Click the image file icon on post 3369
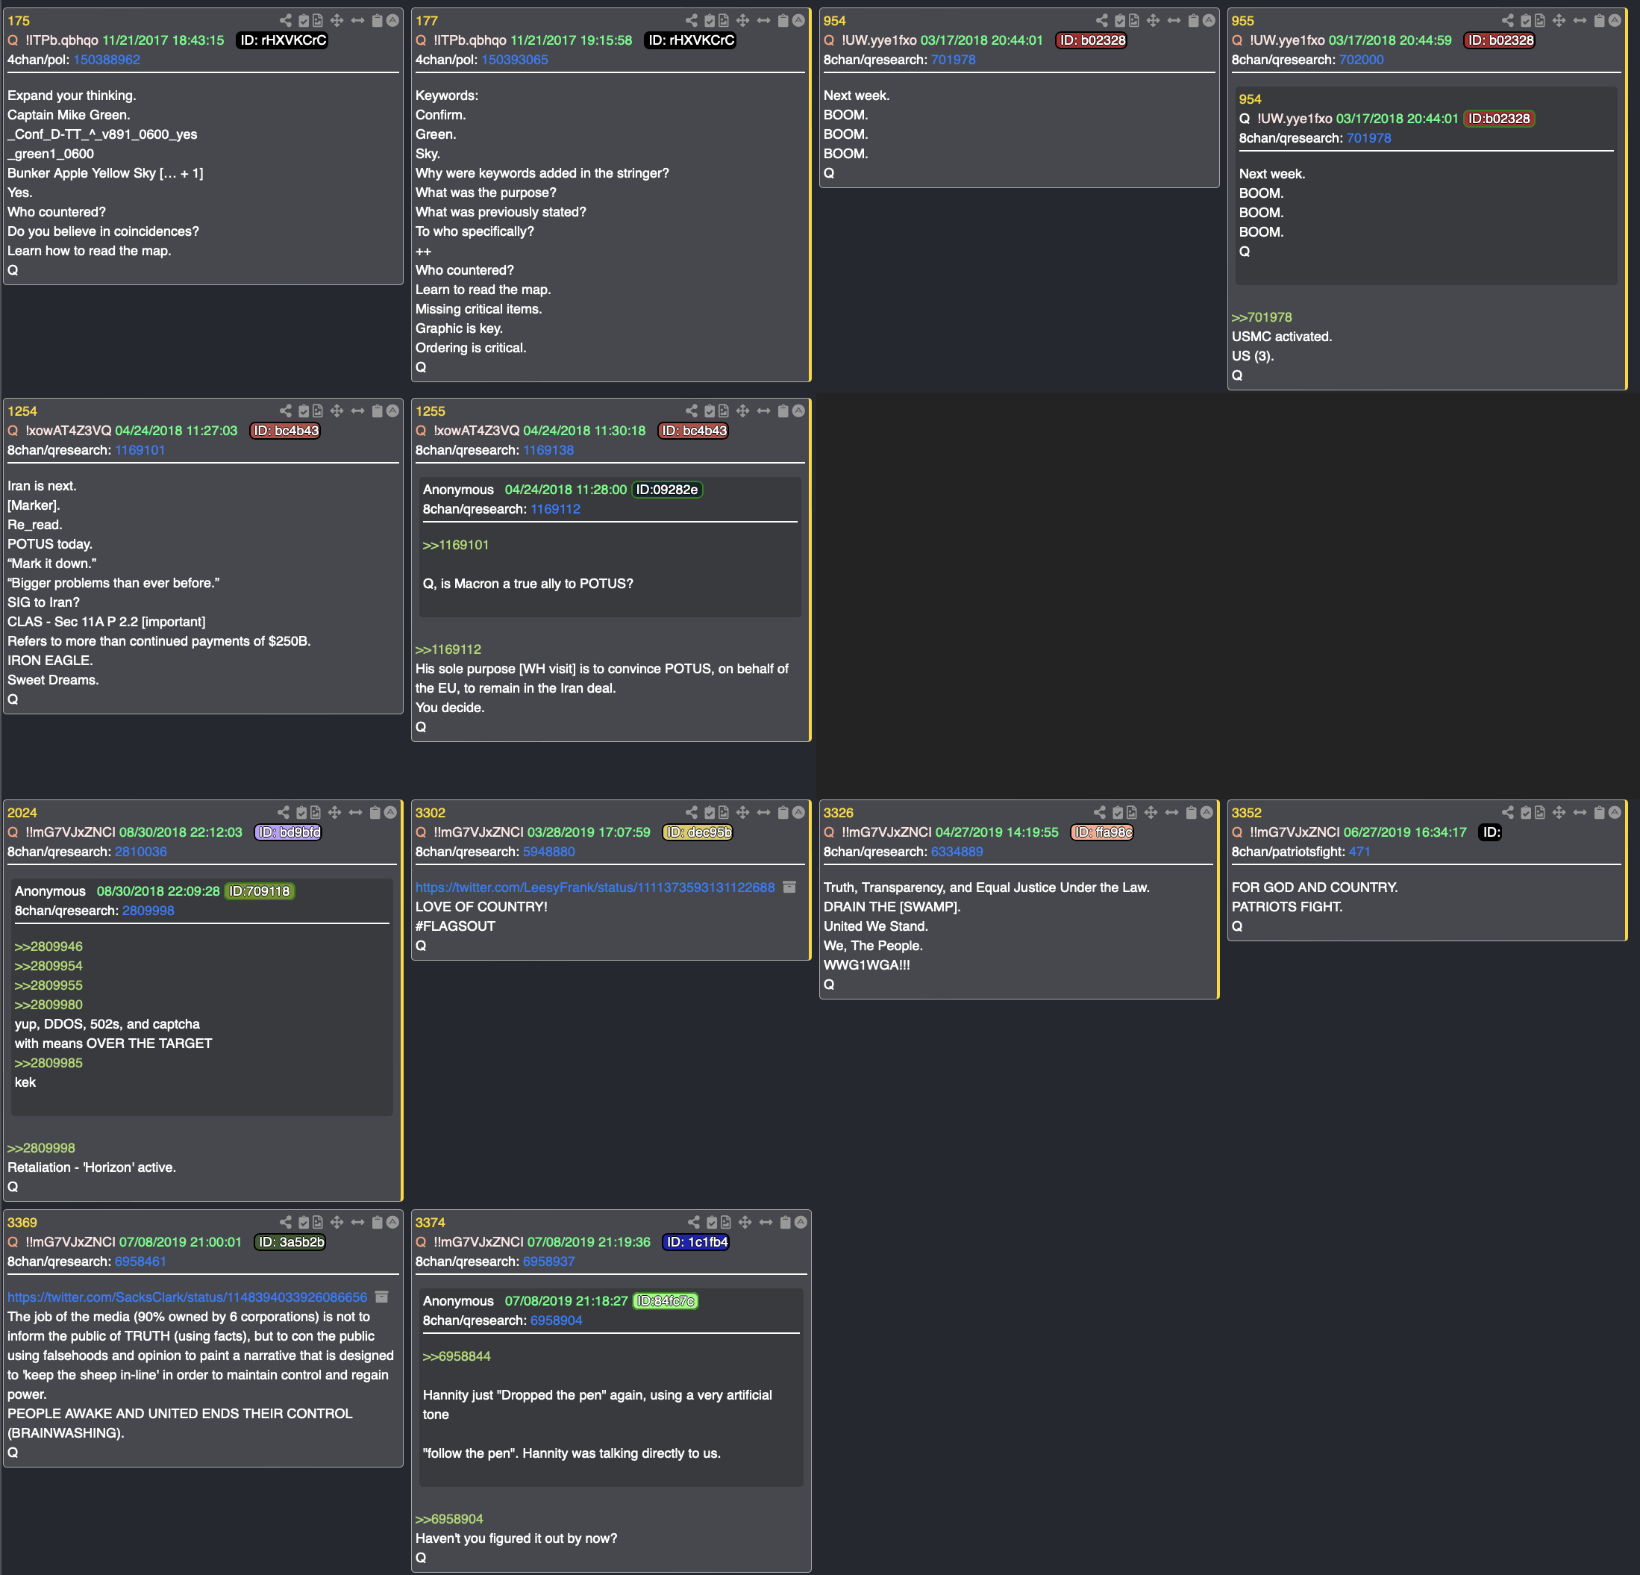Image resolution: width=1640 pixels, height=1575 pixels. 318,1223
